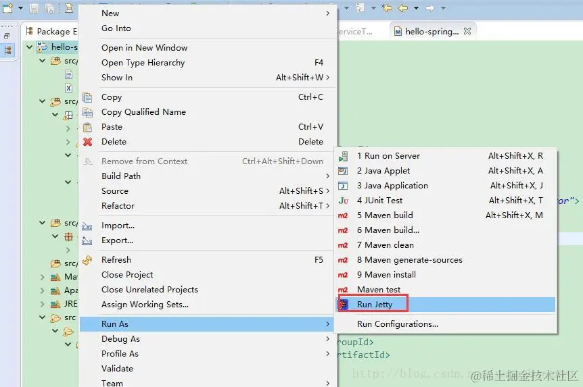Open the Forward history dropdown arrow
The height and width of the screenshot is (387, 583).
click(x=443, y=8)
